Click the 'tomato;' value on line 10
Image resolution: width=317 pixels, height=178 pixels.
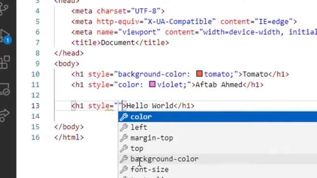[x=219, y=74]
